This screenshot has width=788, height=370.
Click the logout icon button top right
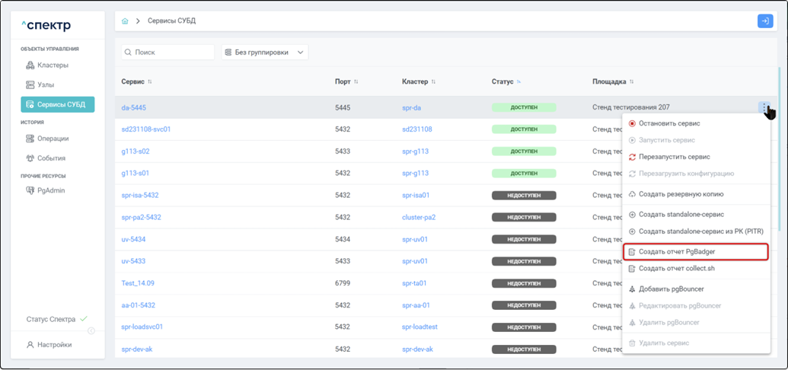point(764,21)
